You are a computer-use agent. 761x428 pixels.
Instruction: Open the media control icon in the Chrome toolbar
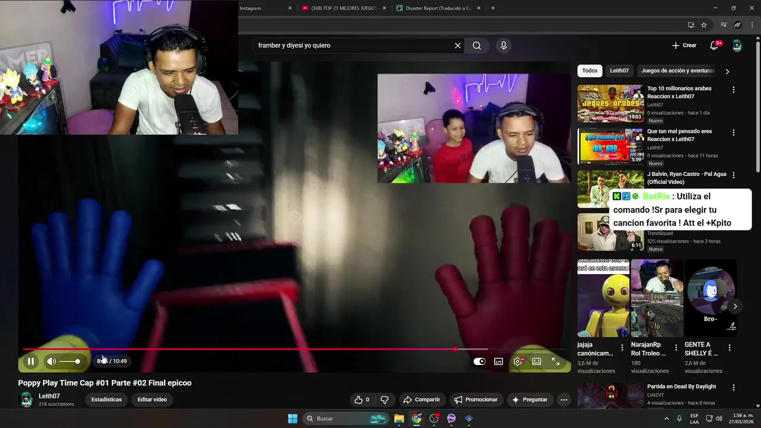tap(724, 25)
